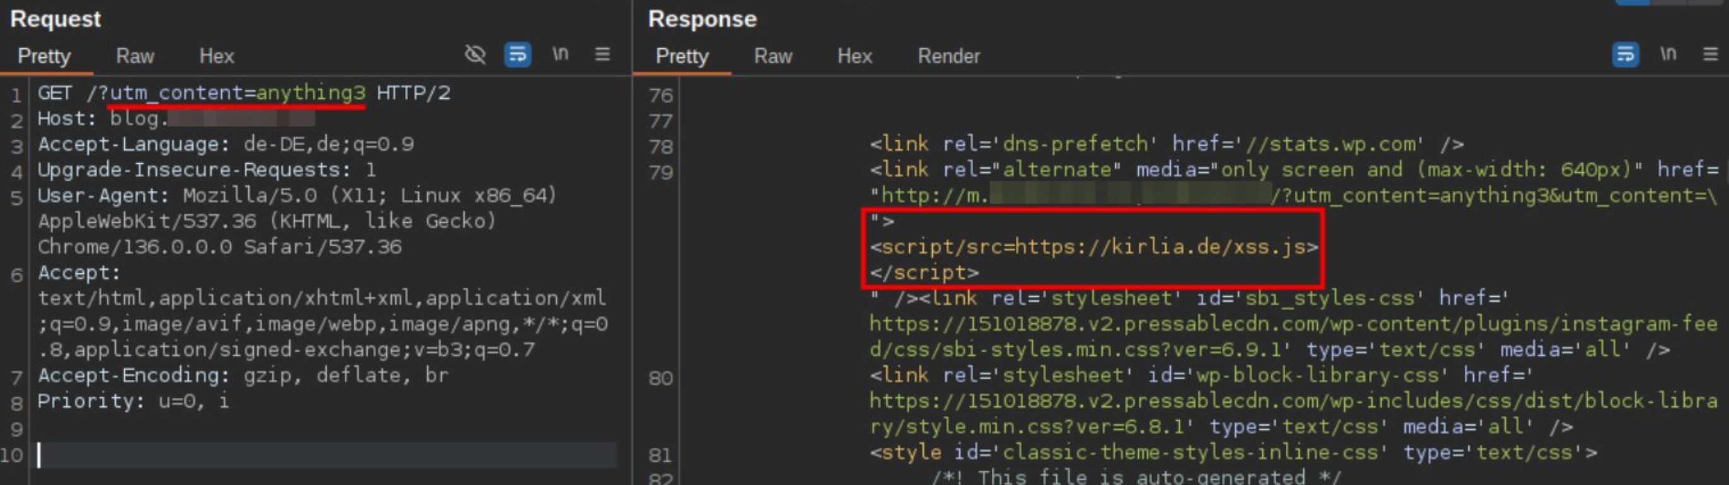Click the Accept: header label on line 6
Screen dimensions: 1729x485
tap(79, 272)
